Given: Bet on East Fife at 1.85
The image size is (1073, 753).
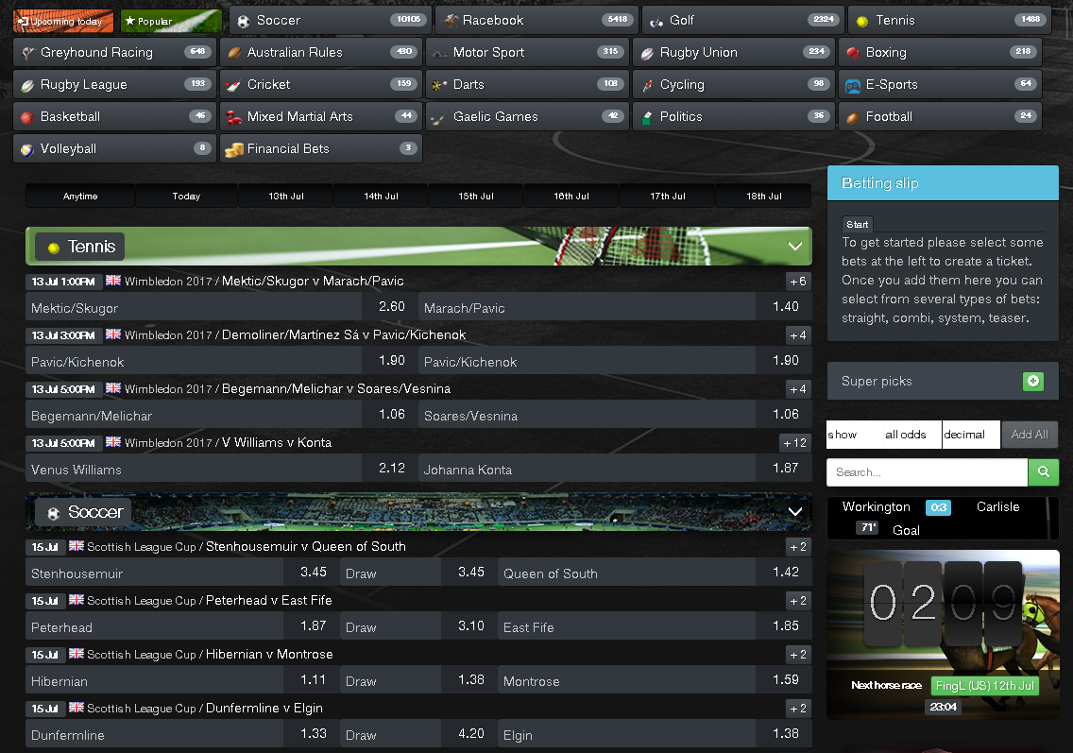Looking at the screenshot, I should click(655, 627).
